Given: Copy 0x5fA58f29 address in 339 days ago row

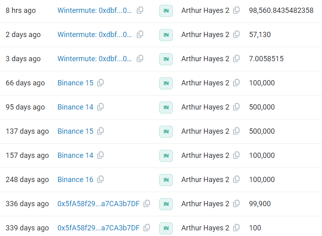Looking at the screenshot, I should point(147,228).
